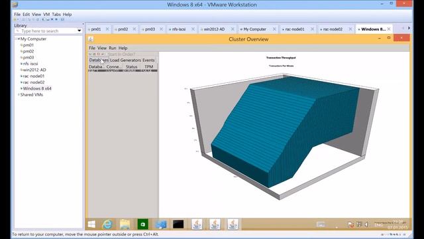The height and width of the screenshot is (239, 424).
Task: Open the Action Center flag icon
Action: [350, 224]
